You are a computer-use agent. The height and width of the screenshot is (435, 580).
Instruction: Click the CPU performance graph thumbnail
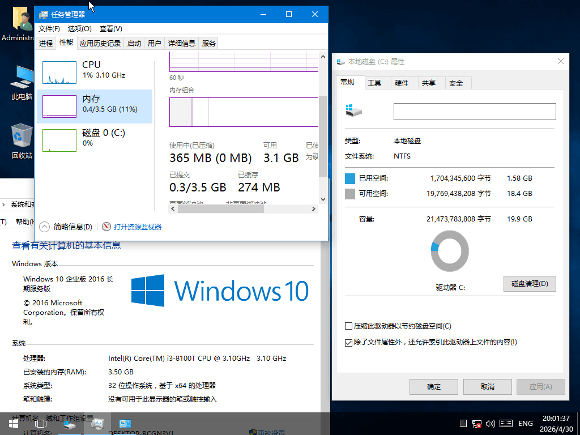pos(59,72)
